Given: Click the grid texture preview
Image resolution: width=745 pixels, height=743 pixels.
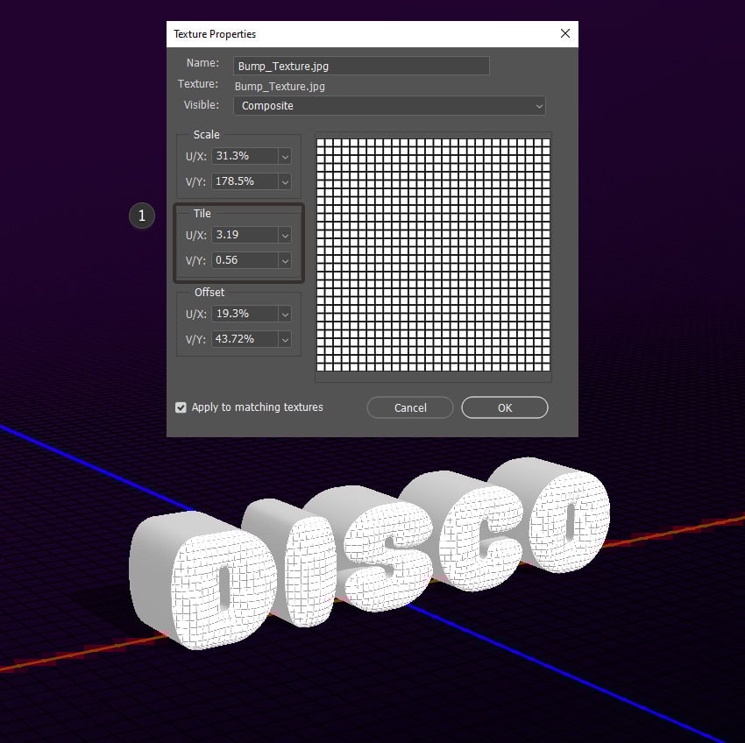Looking at the screenshot, I should (433, 255).
